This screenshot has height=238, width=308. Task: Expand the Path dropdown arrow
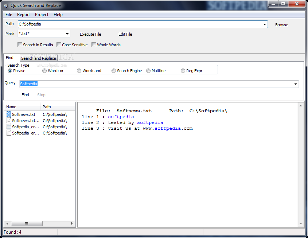coord(265,24)
